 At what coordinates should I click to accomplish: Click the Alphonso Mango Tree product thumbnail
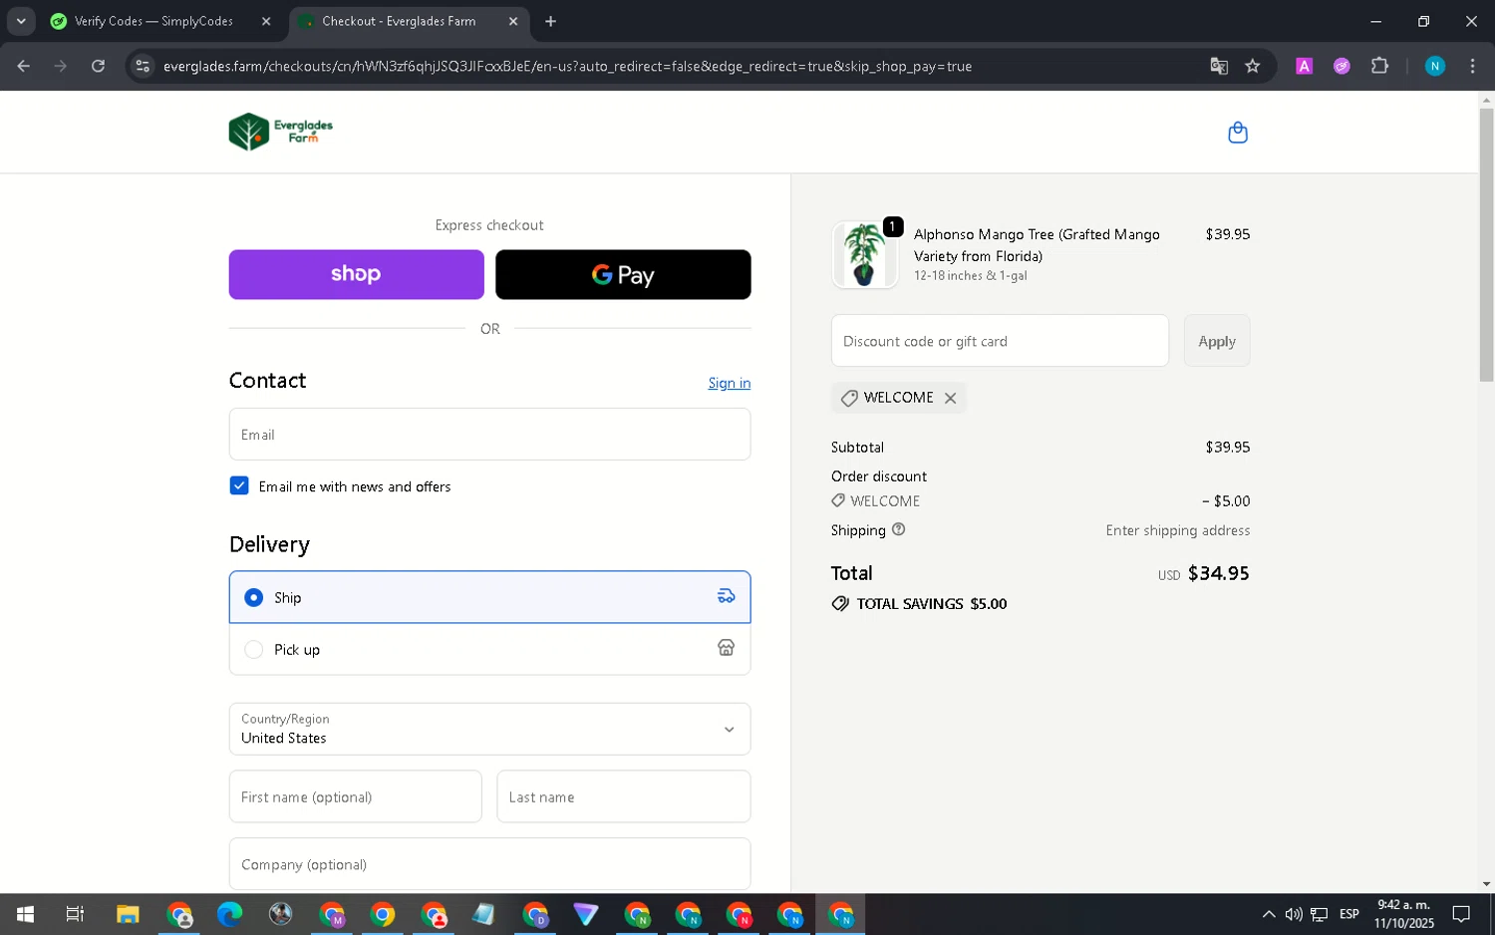click(x=864, y=254)
